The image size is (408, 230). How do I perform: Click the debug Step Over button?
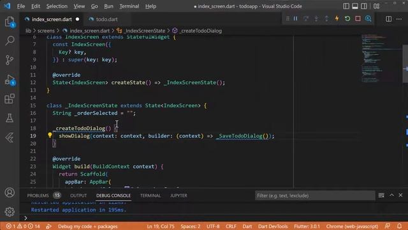(306, 19)
